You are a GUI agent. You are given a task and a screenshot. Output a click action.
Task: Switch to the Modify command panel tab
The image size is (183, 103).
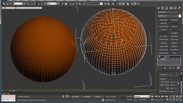click(x=163, y=8)
